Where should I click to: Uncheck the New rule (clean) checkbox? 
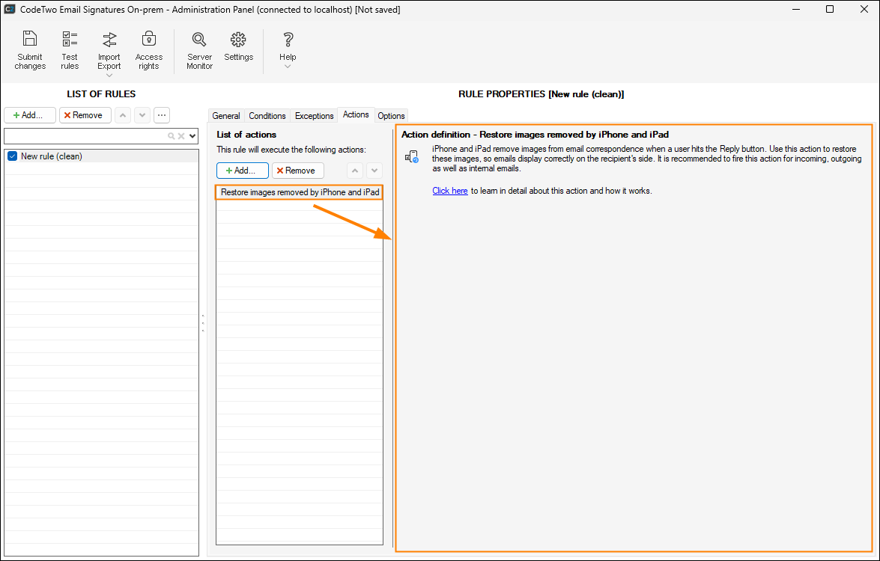tap(12, 156)
